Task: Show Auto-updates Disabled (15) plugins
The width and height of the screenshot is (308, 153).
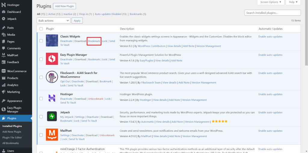Action: (111, 14)
